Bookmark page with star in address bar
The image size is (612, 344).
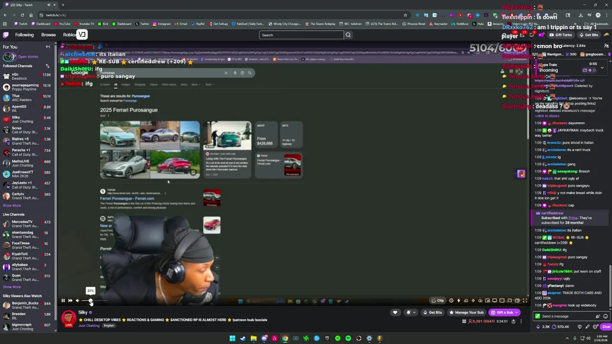click(405, 15)
